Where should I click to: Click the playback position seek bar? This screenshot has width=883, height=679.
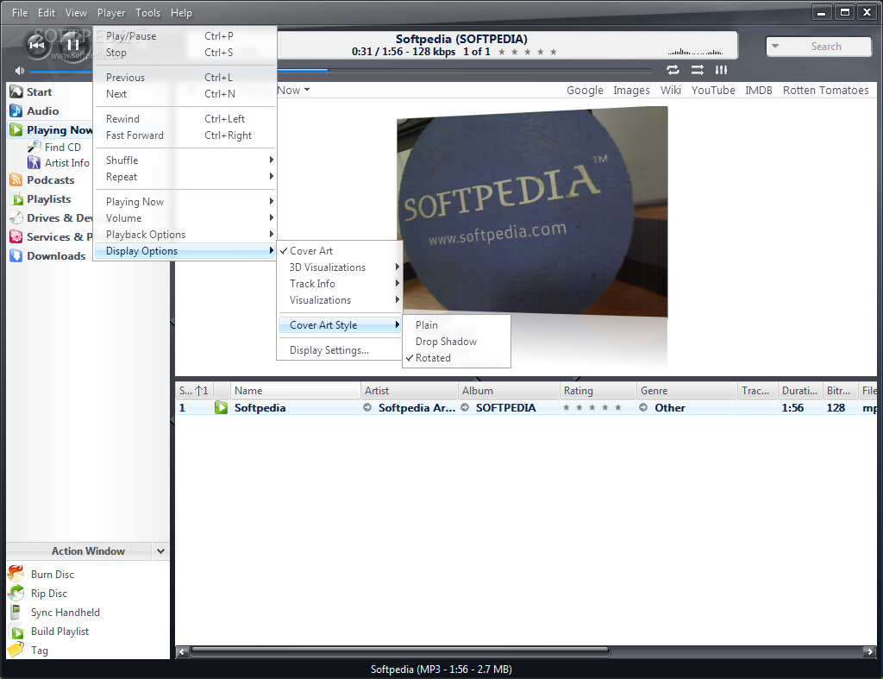(463, 71)
